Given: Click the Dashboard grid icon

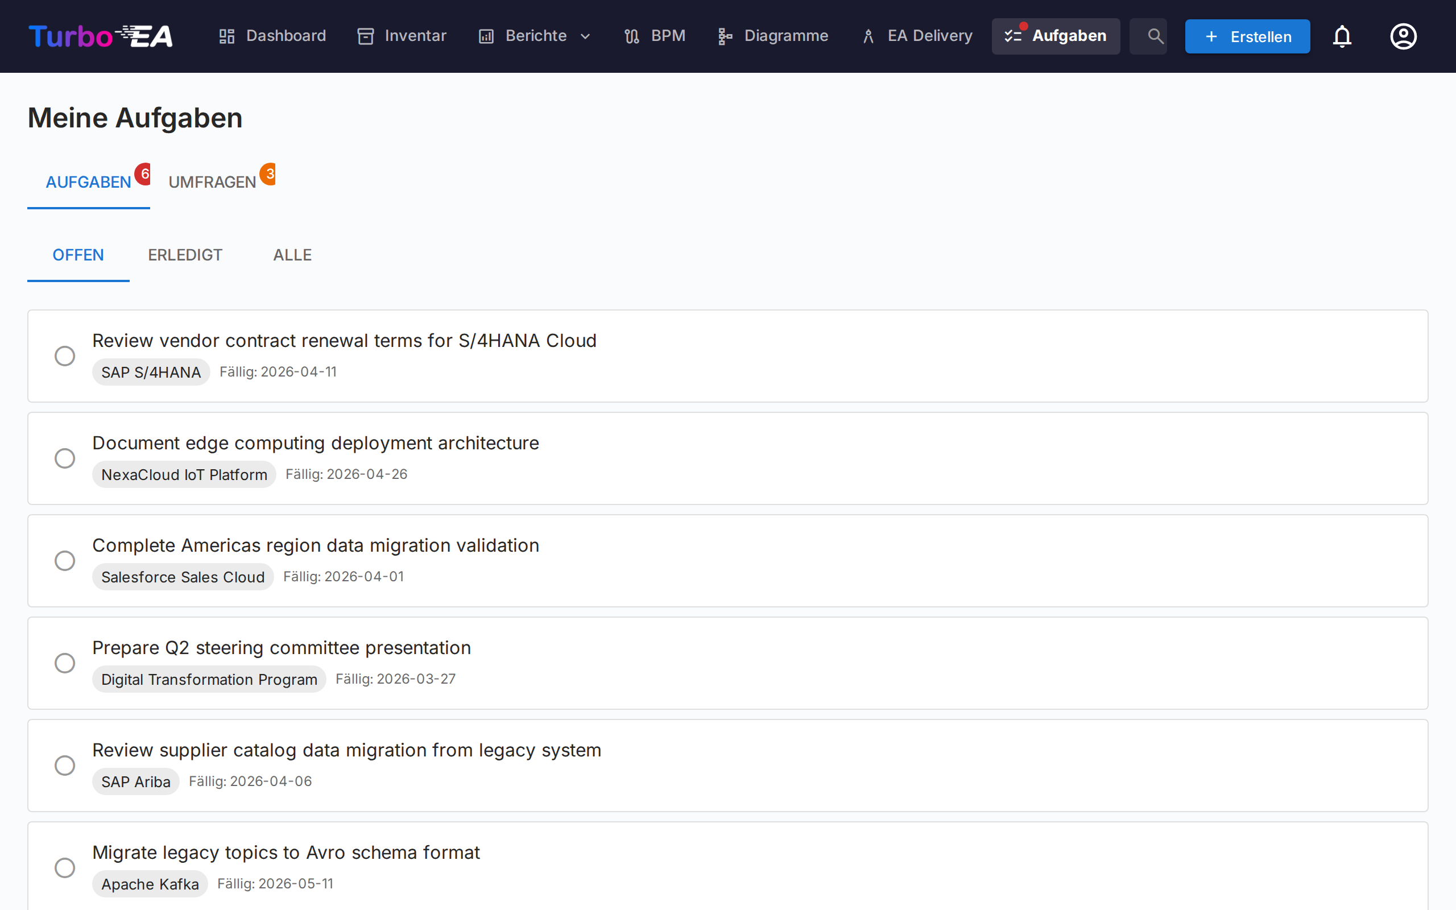Looking at the screenshot, I should coord(227,36).
